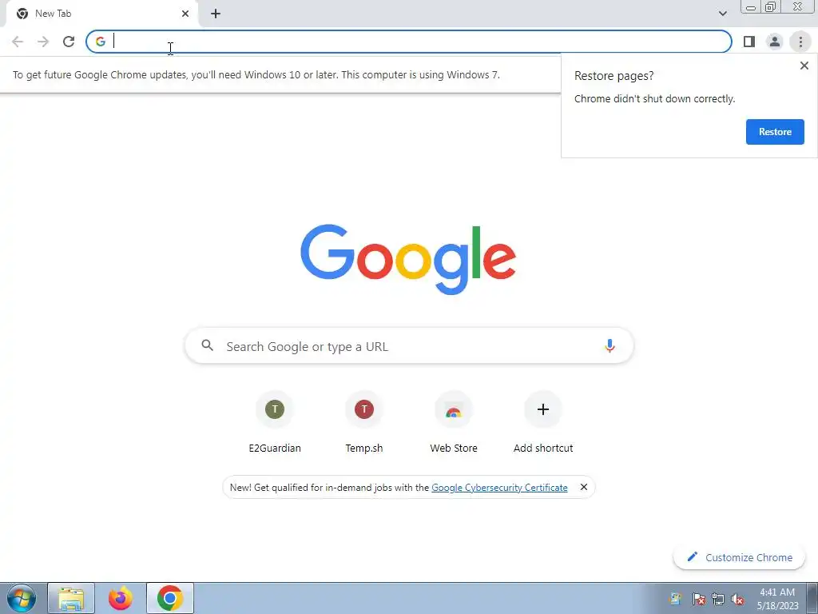Open the side panel toggle icon

tap(749, 42)
